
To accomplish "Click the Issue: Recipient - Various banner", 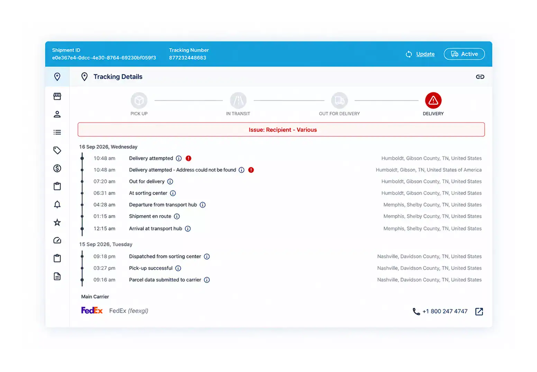I will pos(281,129).
